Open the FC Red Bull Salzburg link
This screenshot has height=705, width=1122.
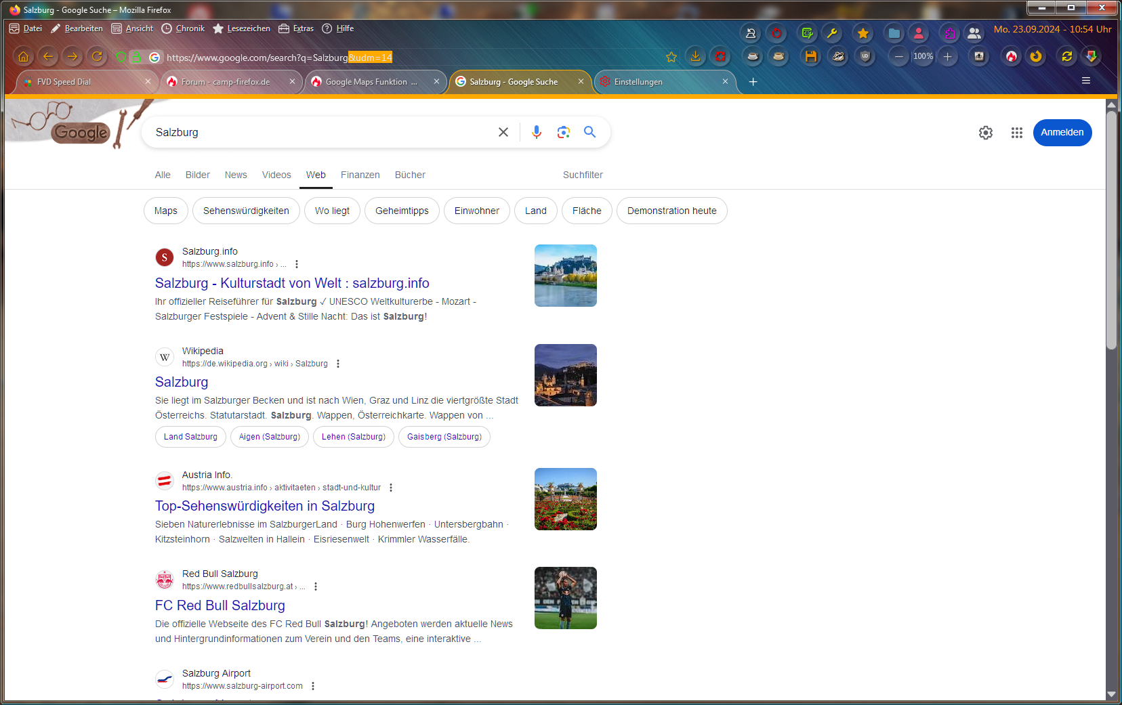click(x=220, y=605)
